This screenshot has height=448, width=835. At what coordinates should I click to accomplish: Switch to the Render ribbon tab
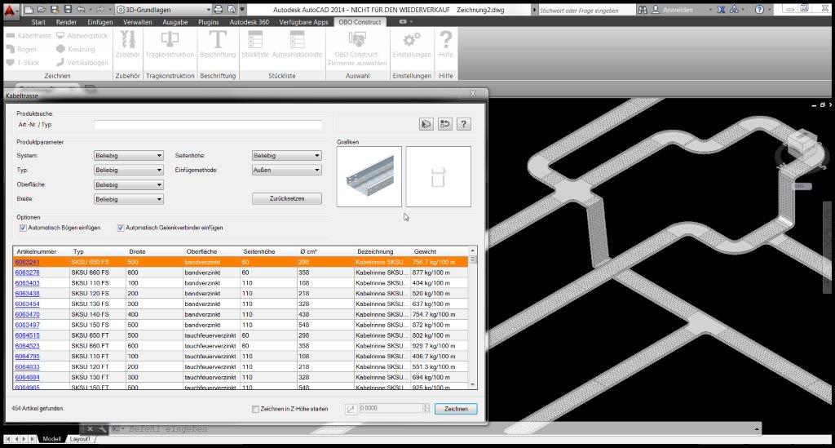coord(66,22)
